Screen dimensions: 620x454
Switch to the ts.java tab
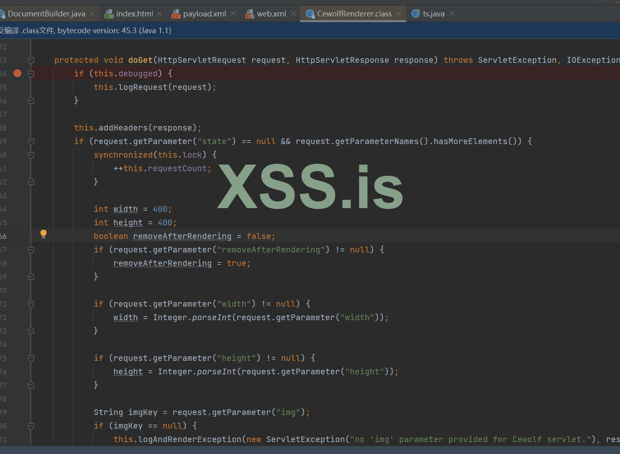point(434,14)
